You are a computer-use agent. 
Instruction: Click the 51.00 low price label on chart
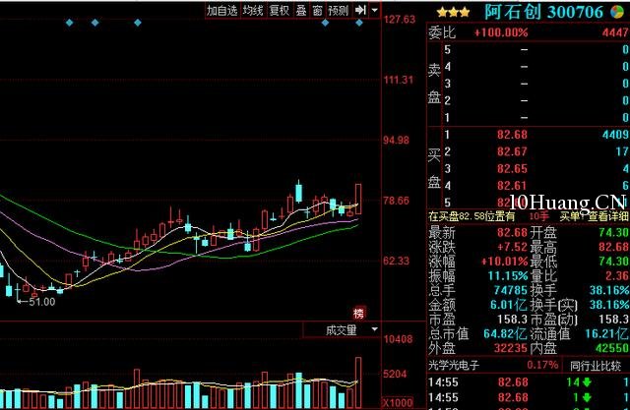tap(41, 302)
